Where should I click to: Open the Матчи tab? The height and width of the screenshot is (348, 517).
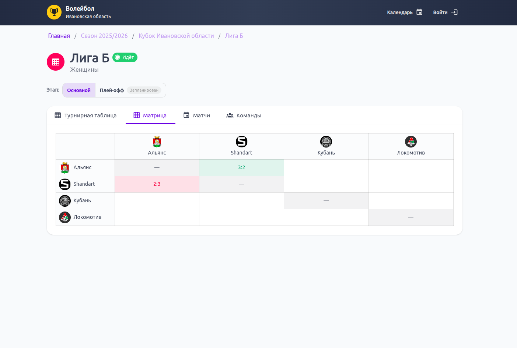pos(197,116)
